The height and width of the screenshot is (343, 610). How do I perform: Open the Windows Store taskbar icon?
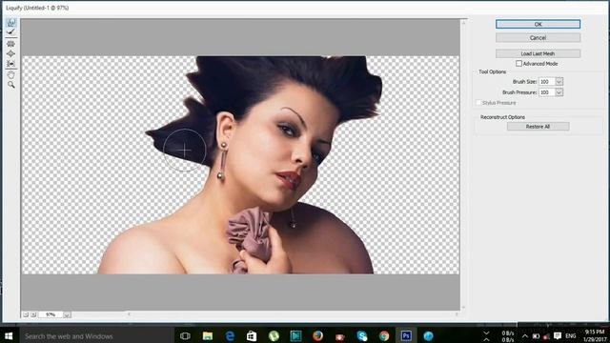click(x=252, y=336)
